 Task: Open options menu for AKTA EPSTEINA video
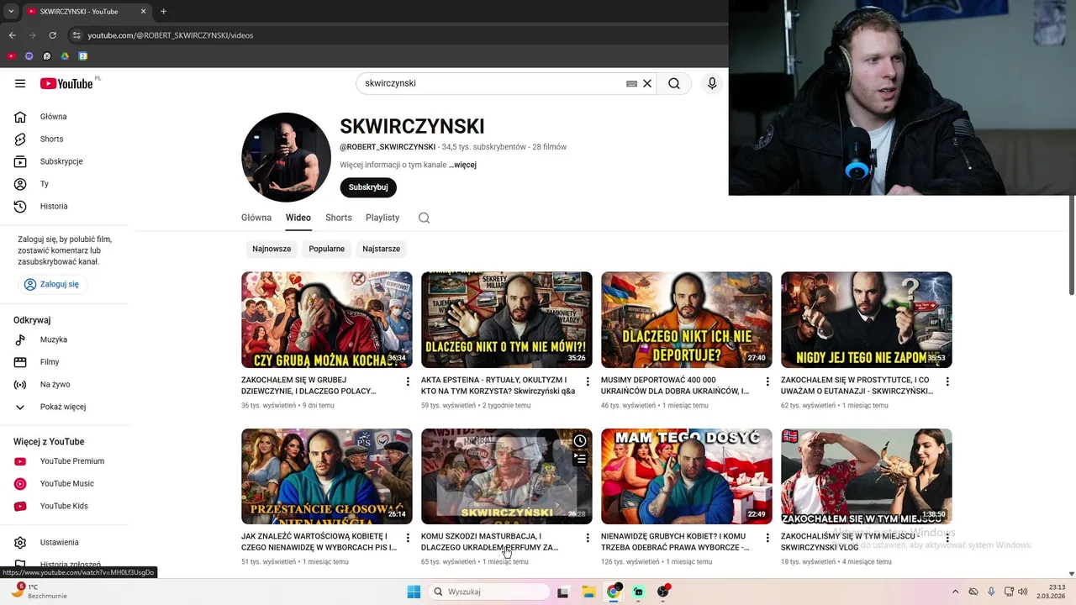[x=588, y=381]
